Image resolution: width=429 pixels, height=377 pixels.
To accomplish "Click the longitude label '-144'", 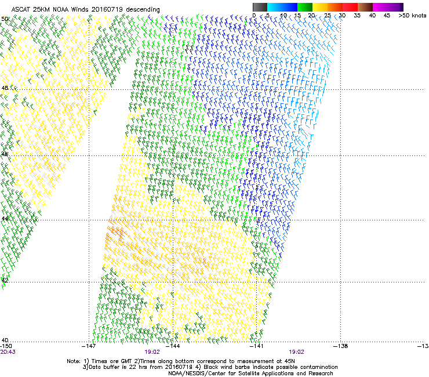I will (173, 346).
